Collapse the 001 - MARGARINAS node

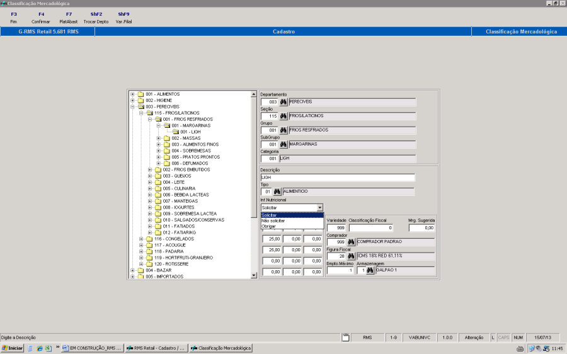pyautogui.click(x=158, y=126)
